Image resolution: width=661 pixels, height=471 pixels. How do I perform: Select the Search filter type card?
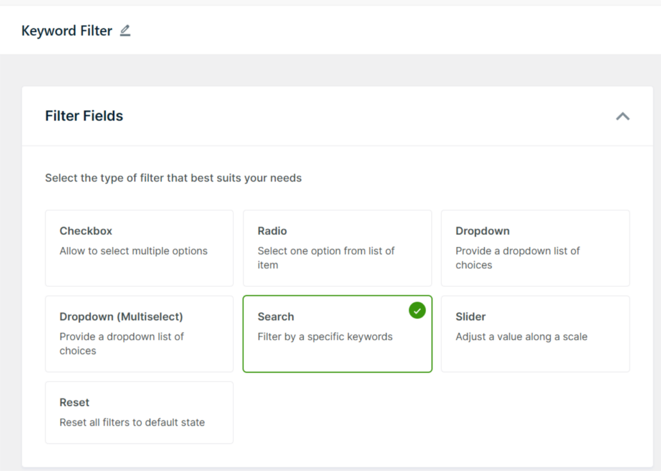[338, 334]
